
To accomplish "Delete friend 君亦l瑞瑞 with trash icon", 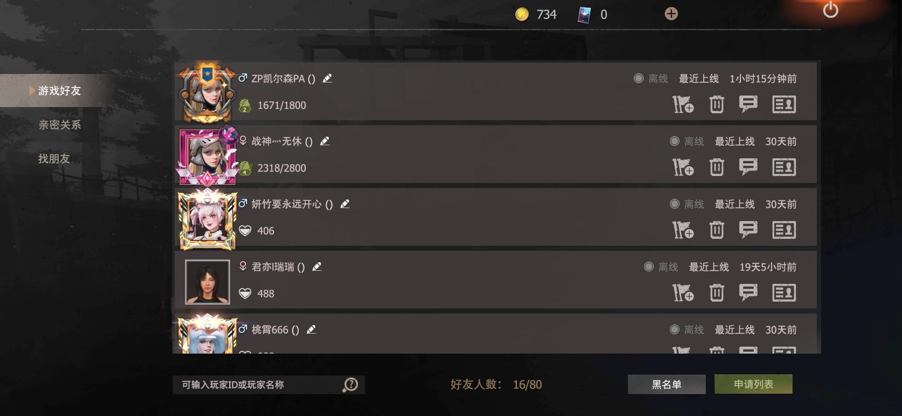I will [x=717, y=293].
